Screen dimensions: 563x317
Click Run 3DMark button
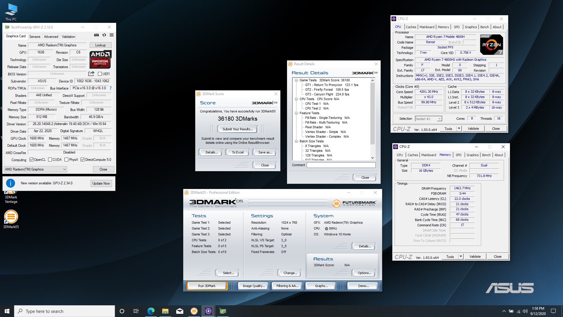click(x=207, y=286)
